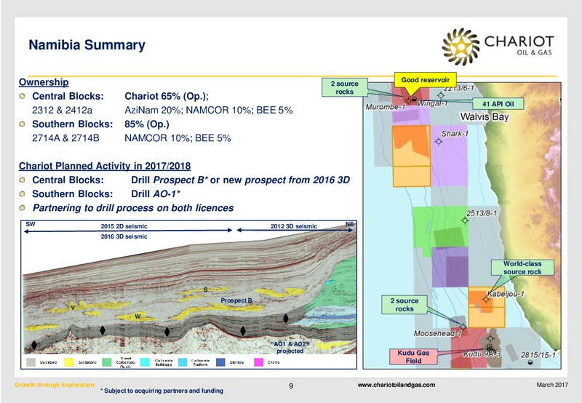This screenshot has height=403, width=582.
Task: Click the Drill AO-1* text
Action: click(156, 194)
